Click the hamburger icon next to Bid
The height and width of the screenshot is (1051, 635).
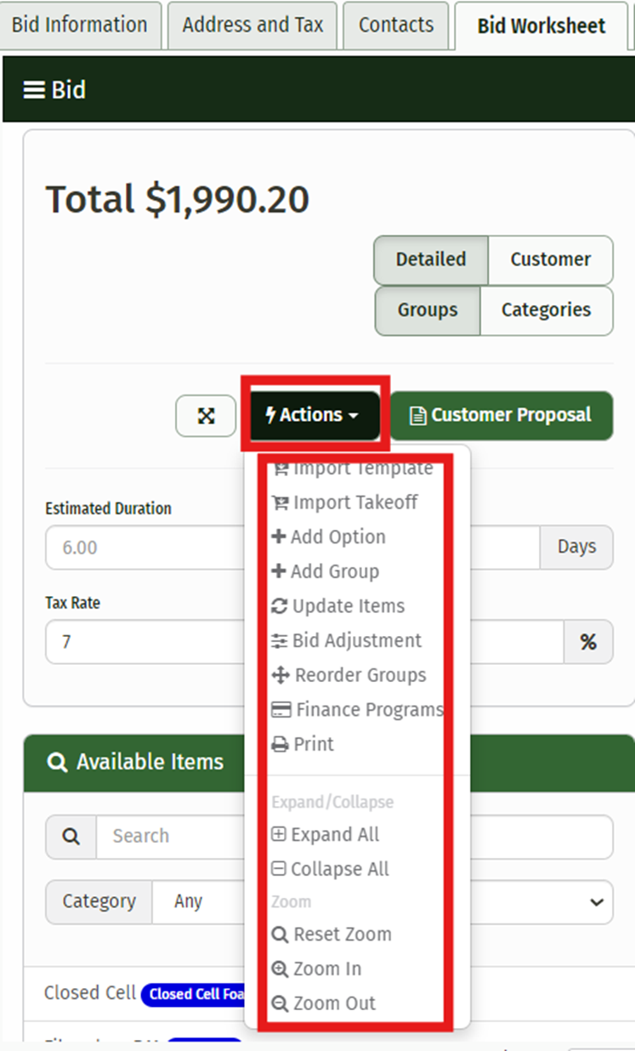pos(34,90)
